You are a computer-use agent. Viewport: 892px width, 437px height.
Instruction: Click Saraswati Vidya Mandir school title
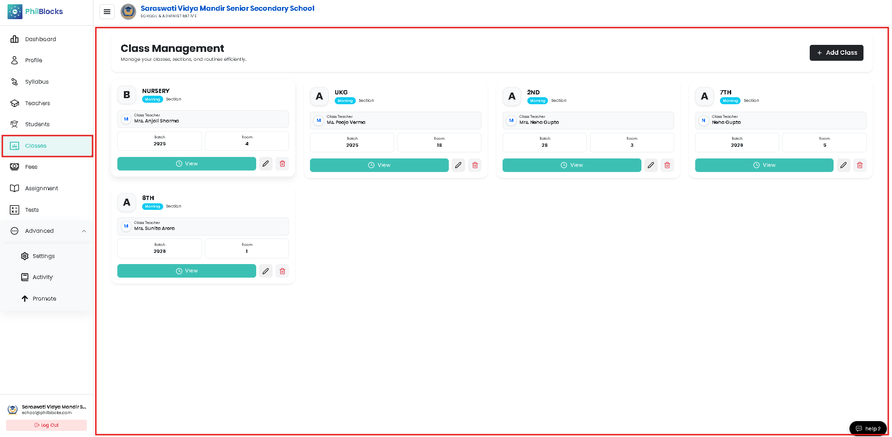click(228, 8)
